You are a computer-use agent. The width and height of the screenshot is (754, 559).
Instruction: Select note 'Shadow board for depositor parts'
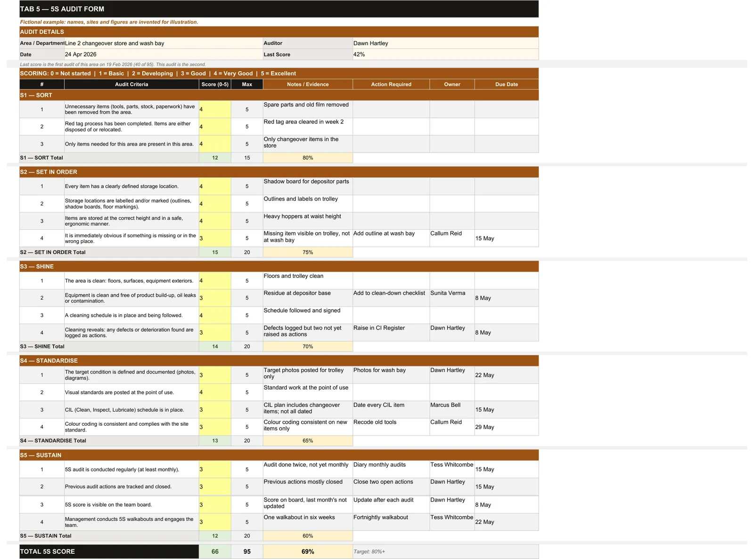click(x=308, y=186)
